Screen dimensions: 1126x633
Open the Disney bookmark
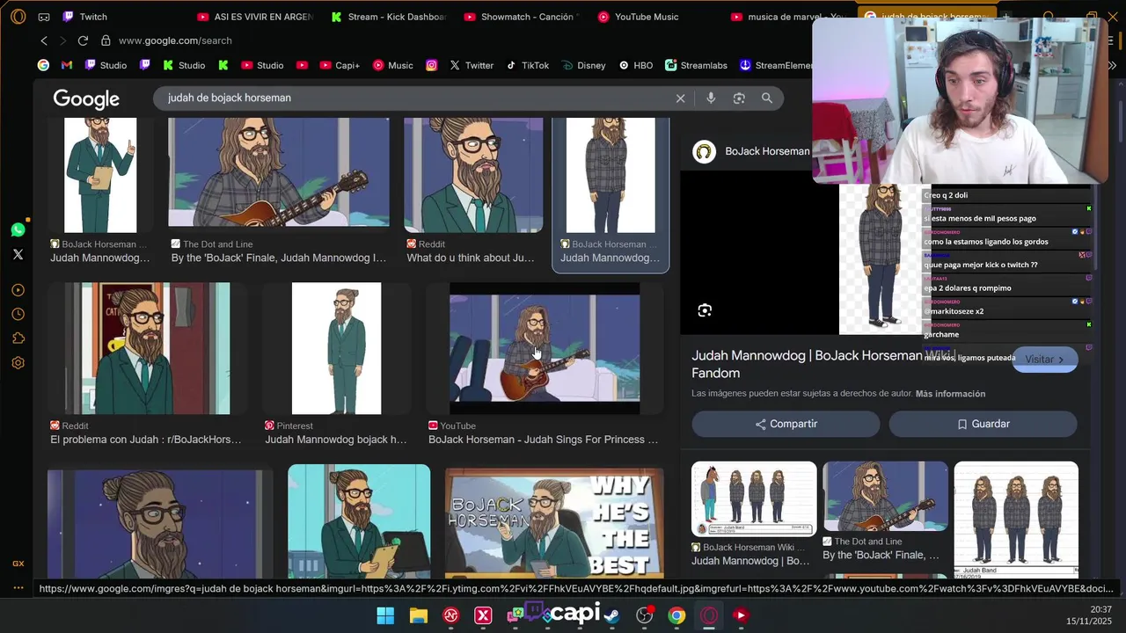click(x=582, y=65)
